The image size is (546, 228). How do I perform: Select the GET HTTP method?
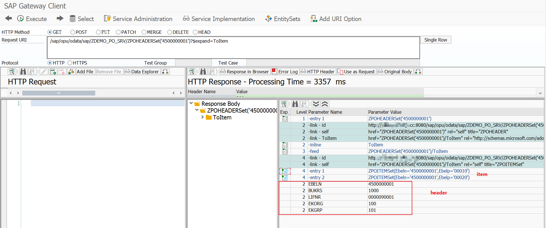(50, 32)
